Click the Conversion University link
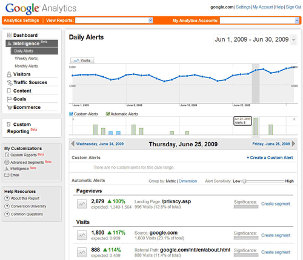The height and width of the screenshot is (260, 303). pyautogui.click(x=28, y=206)
